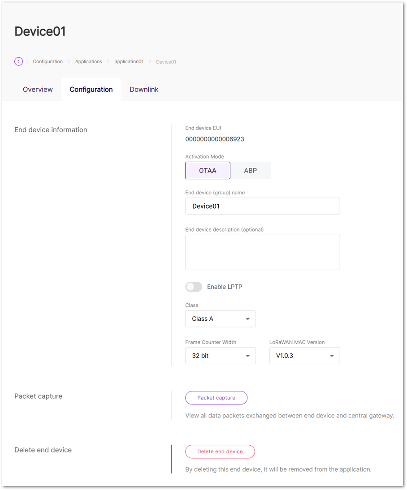Open Frame Counter Width dropdown

(x=221, y=356)
